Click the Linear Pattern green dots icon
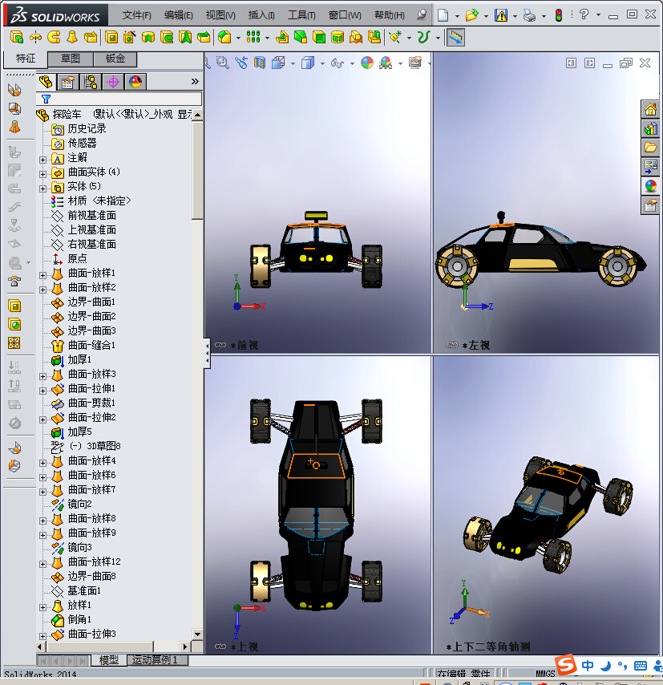Image resolution: width=663 pixels, height=685 pixels. pos(253,37)
